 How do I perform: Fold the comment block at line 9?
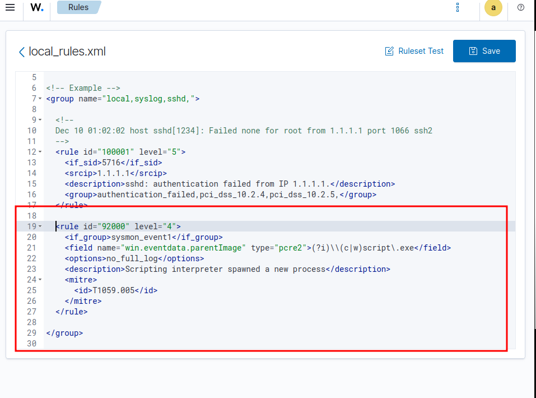[40, 120]
